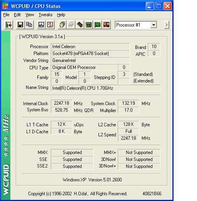This screenshot has height=201, width=197.
Task: Minimize the WCPUID window
Action: tap(150, 6)
